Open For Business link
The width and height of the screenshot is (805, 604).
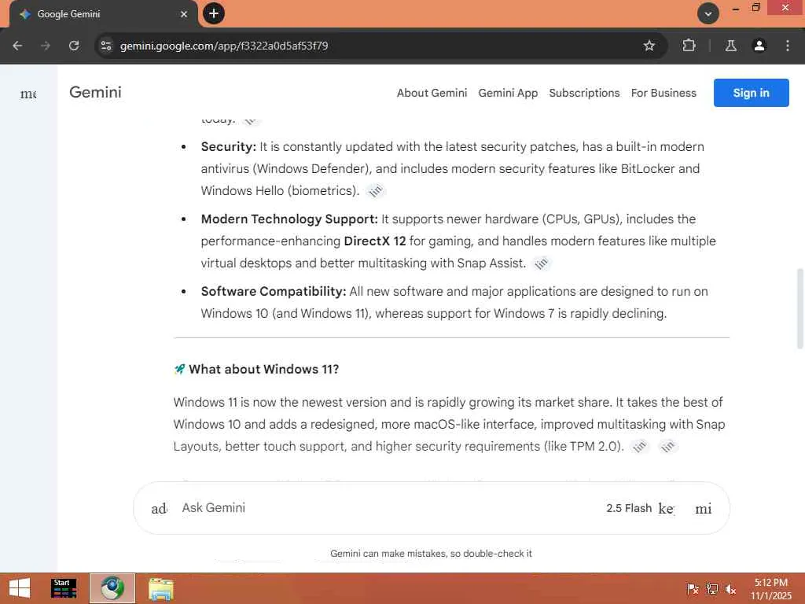tap(663, 93)
